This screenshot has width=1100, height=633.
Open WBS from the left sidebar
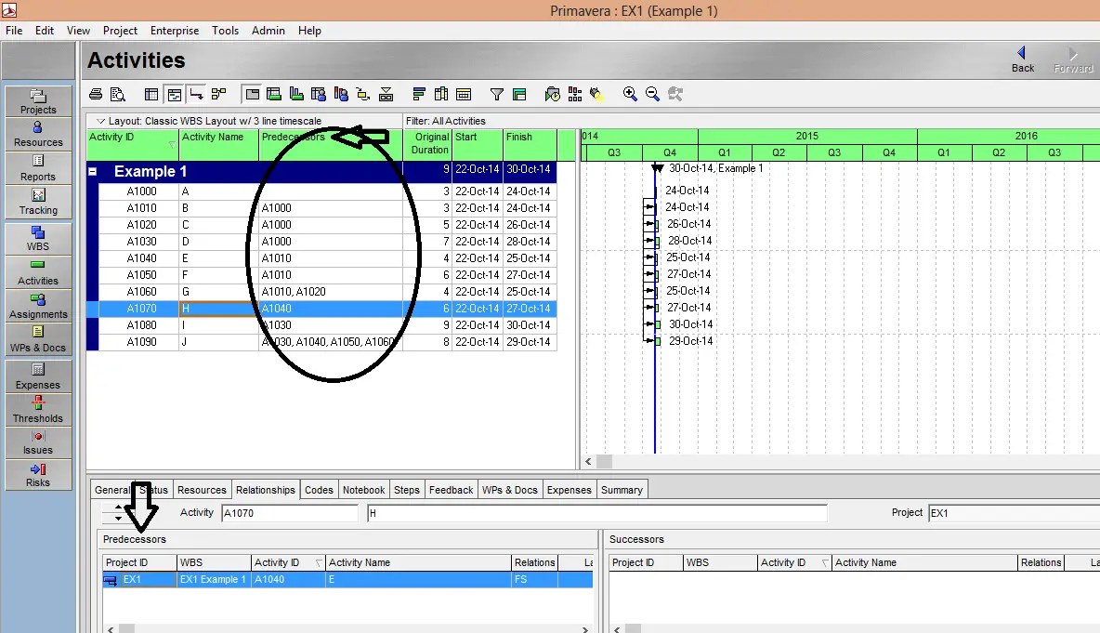tap(39, 239)
